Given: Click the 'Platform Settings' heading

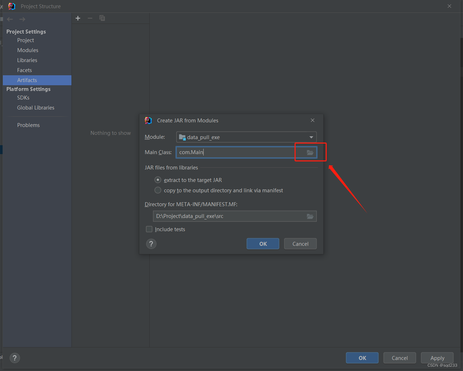Looking at the screenshot, I should tap(28, 89).
